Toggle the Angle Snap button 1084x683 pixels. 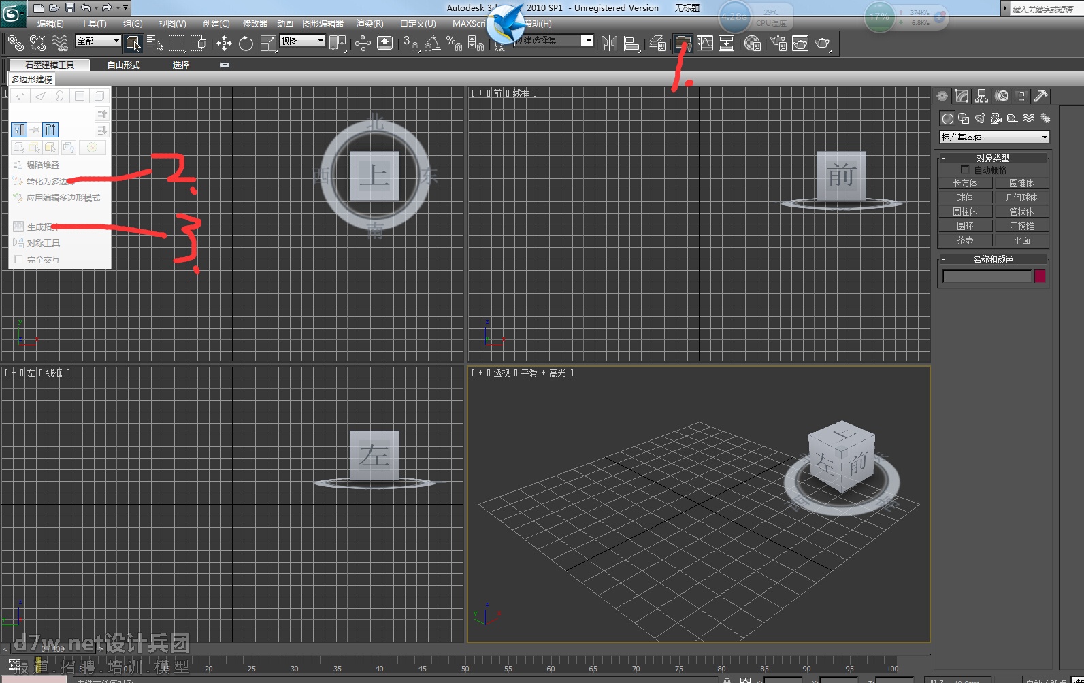tap(433, 44)
